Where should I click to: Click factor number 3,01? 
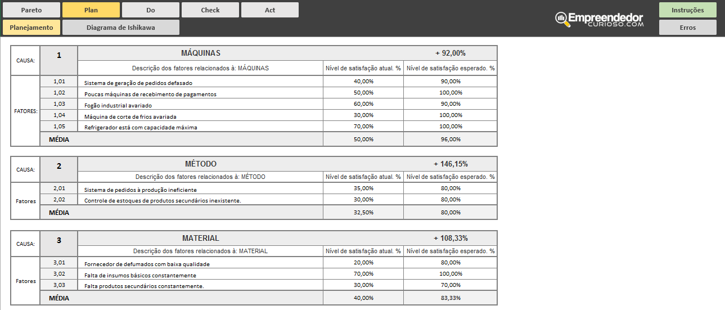[x=59, y=263]
